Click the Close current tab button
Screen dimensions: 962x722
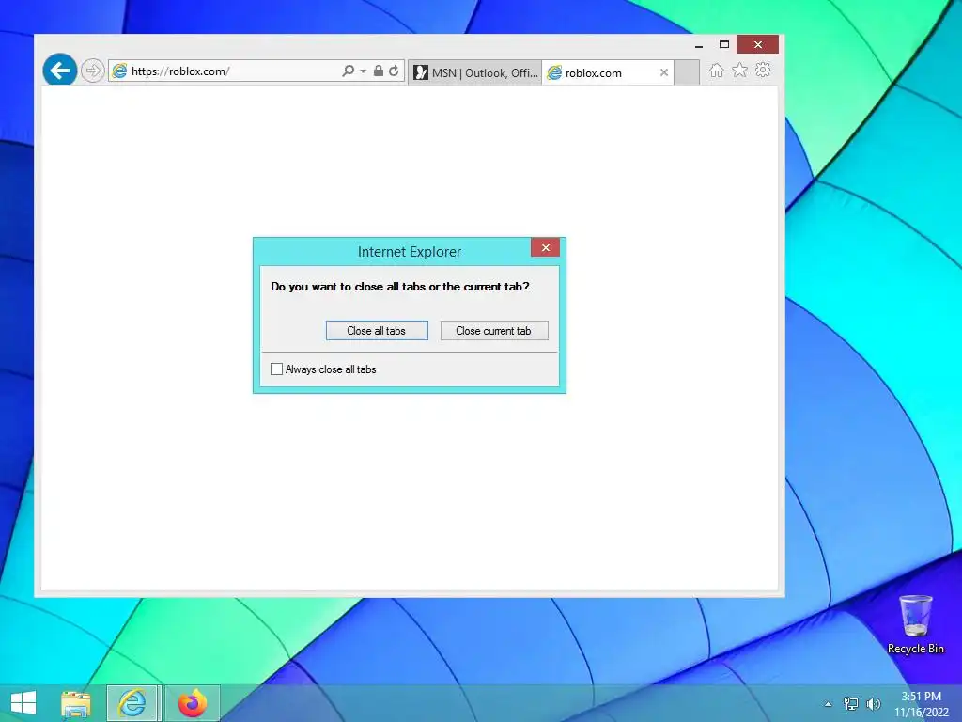click(x=494, y=330)
